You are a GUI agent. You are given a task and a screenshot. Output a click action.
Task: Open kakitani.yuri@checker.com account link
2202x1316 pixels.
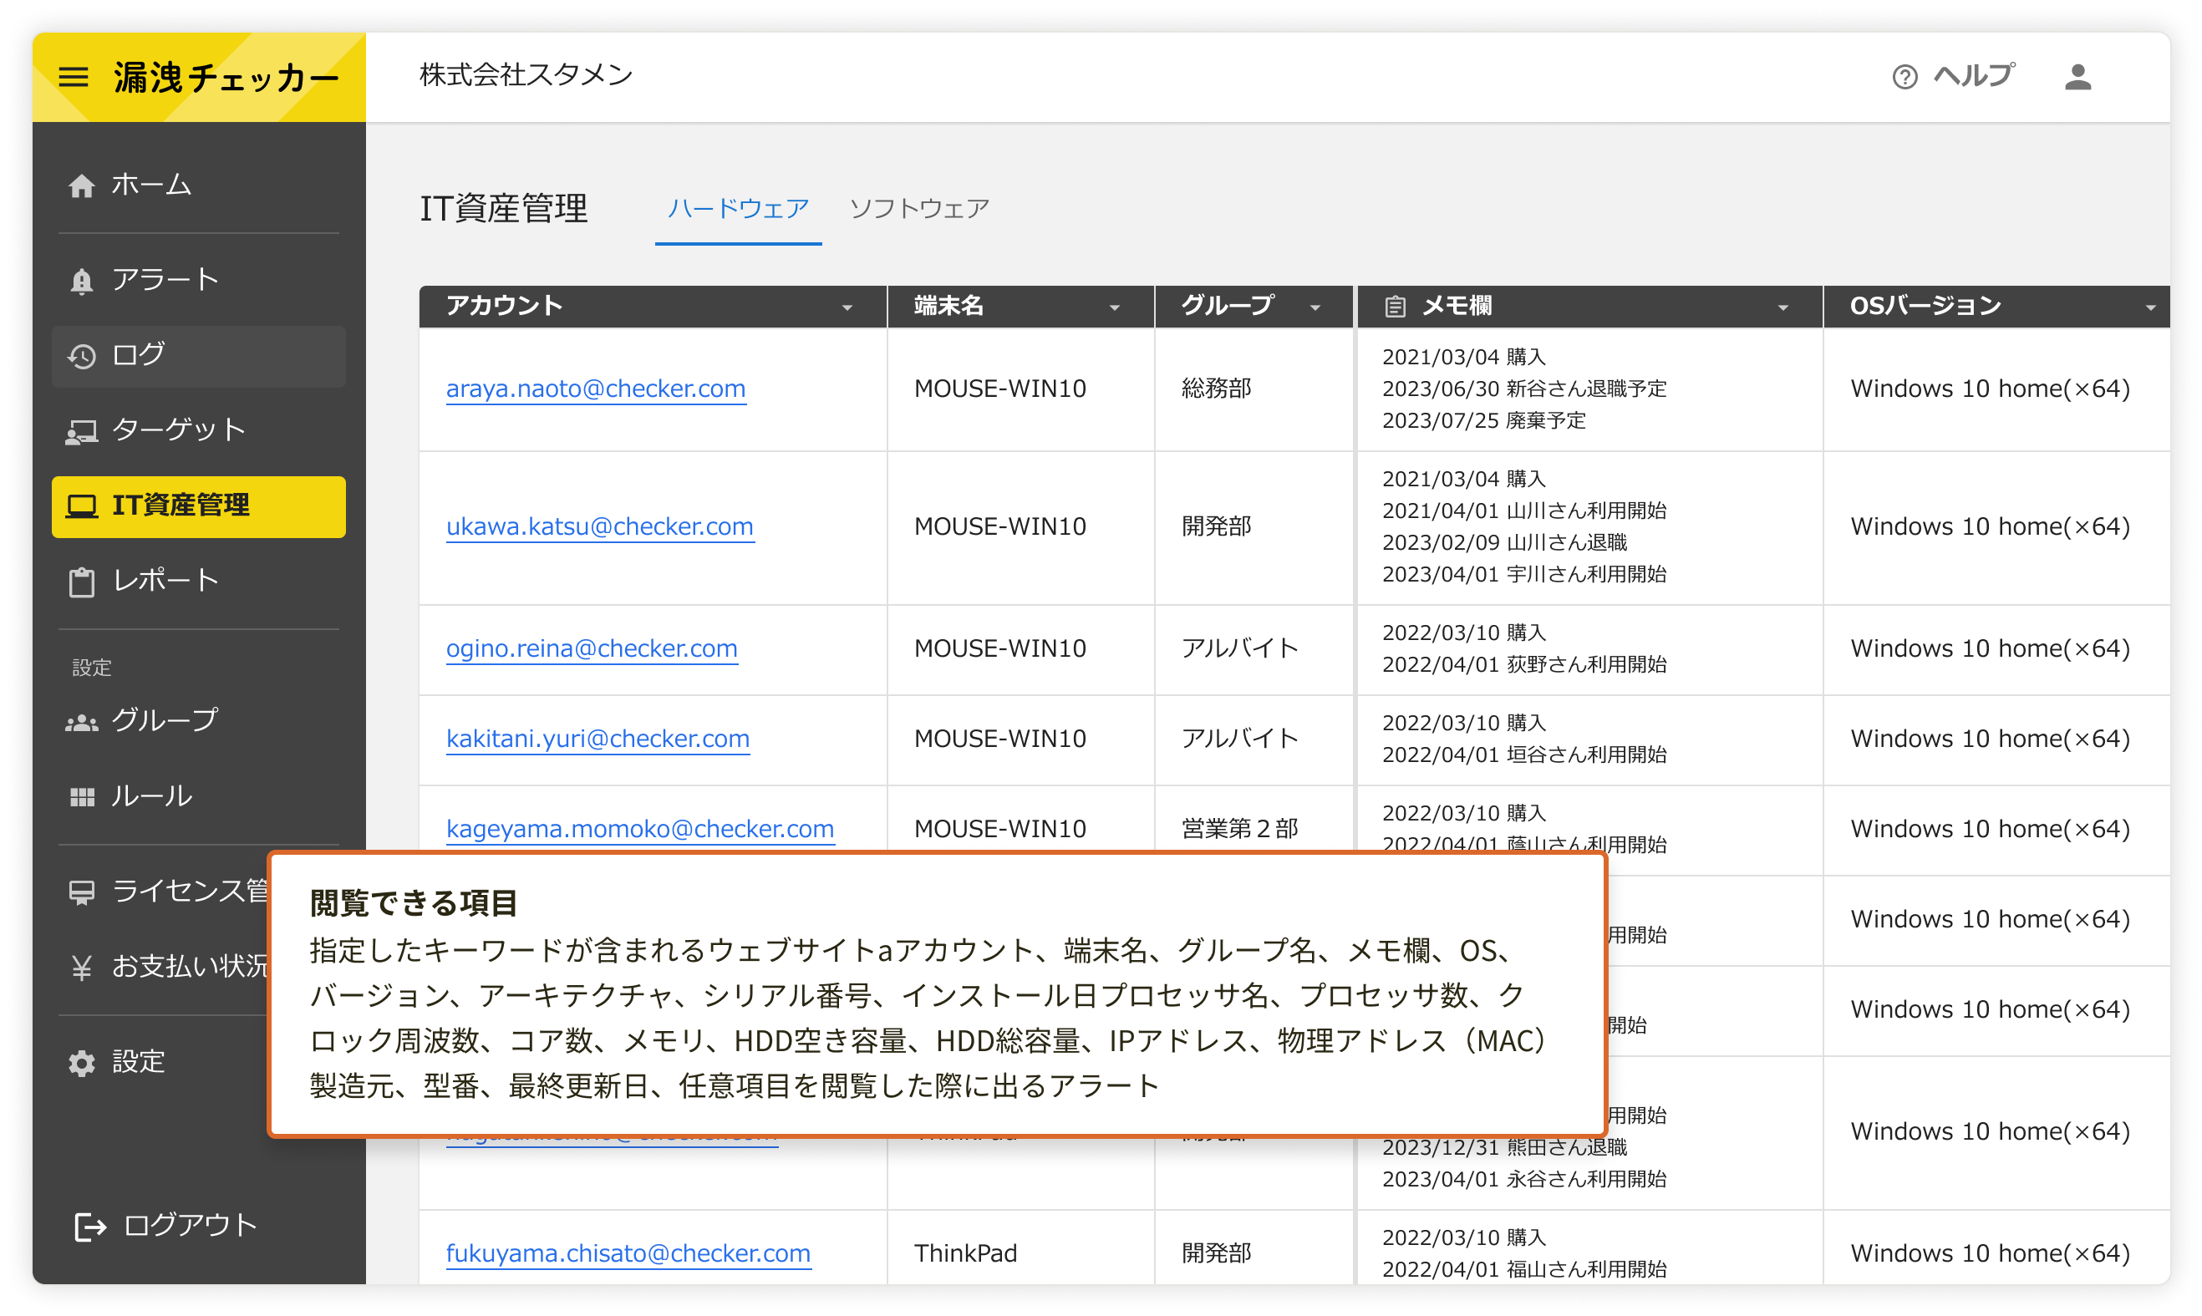click(x=597, y=739)
